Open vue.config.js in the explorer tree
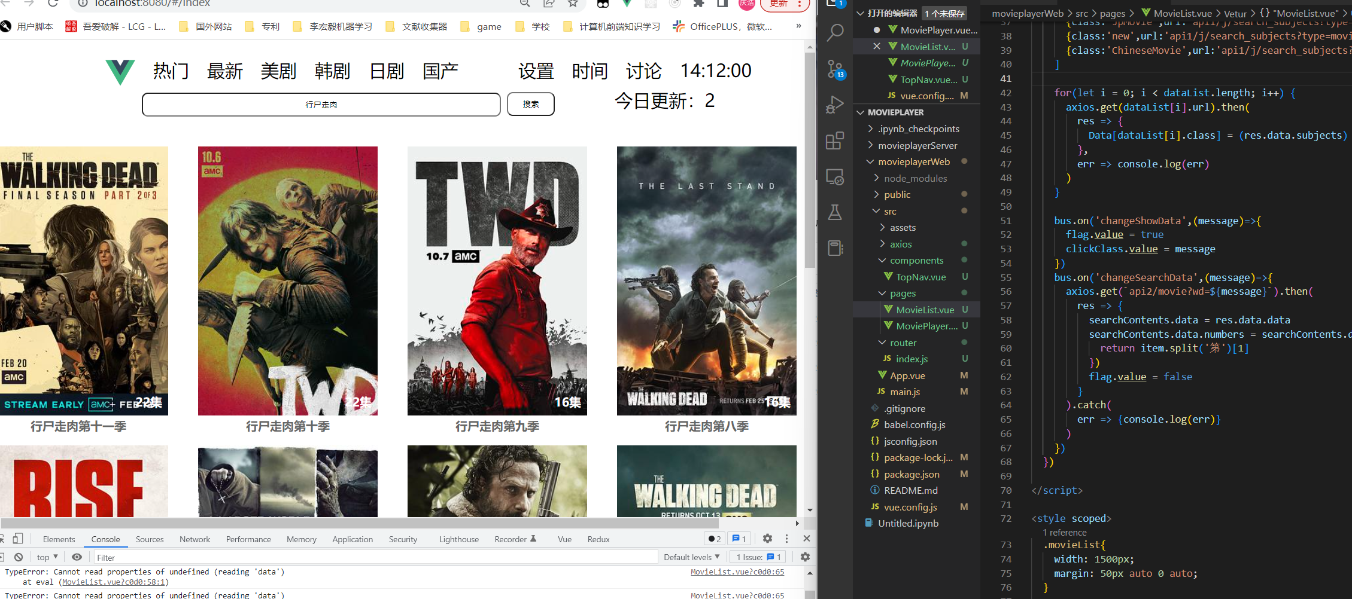This screenshot has width=1352, height=599. click(910, 507)
